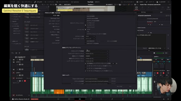Viewport: 181px width, 101px height.
Task: Open proxy media resolution dropdown
Action: [97, 51]
